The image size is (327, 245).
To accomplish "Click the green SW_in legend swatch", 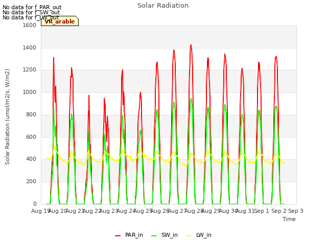I will pos(154,235).
